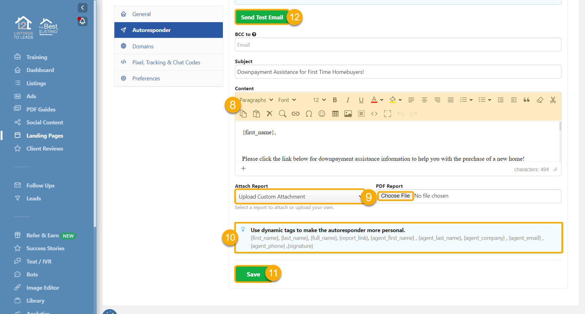585x314 pixels.
Task: Open the source code view icon
Action: 374,114
